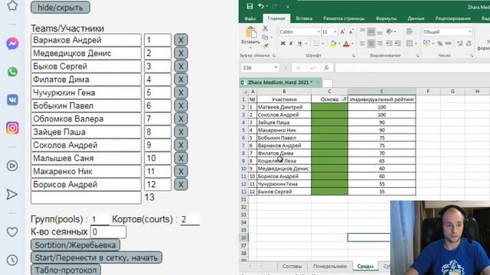
Task: Click the Excel formula bar input
Action: tap(412, 68)
